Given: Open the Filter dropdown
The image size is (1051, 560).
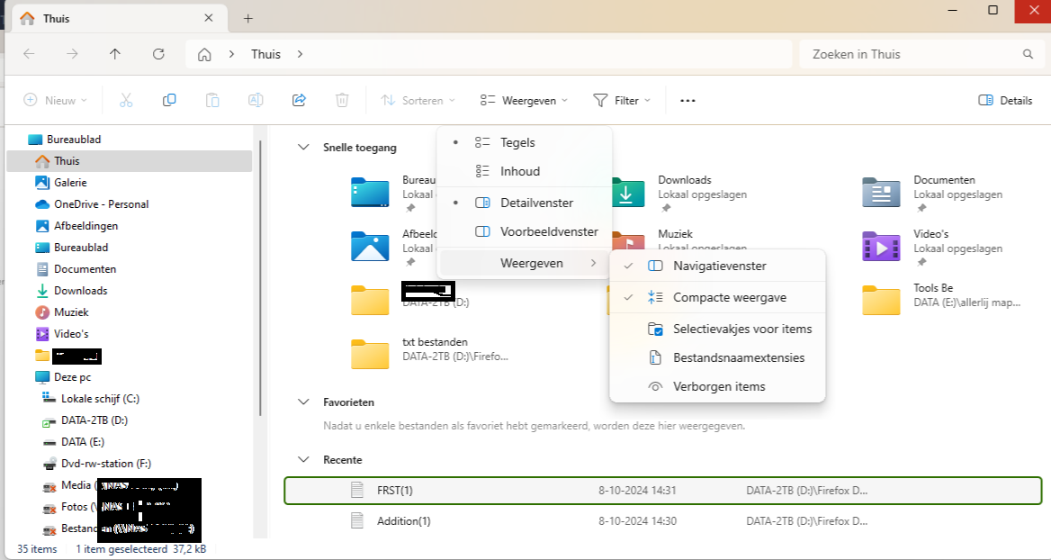Looking at the screenshot, I should point(622,101).
